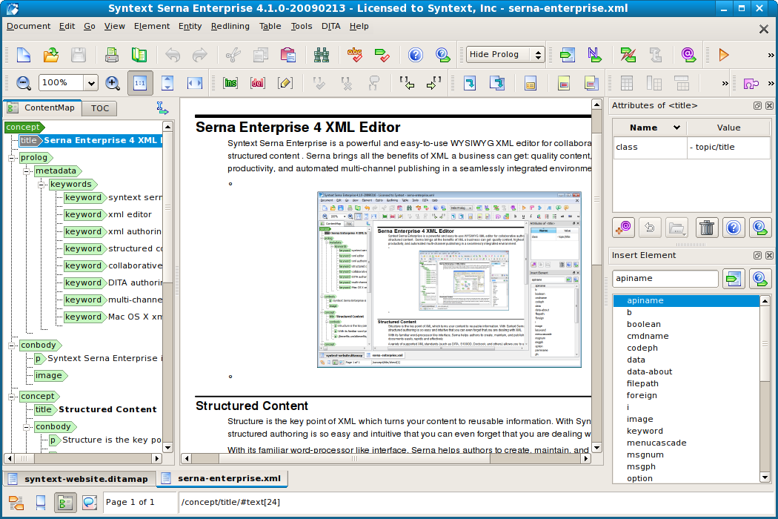Click the fit to page height icon
The height and width of the screenshot is (519, 778).
pos(167,83)
